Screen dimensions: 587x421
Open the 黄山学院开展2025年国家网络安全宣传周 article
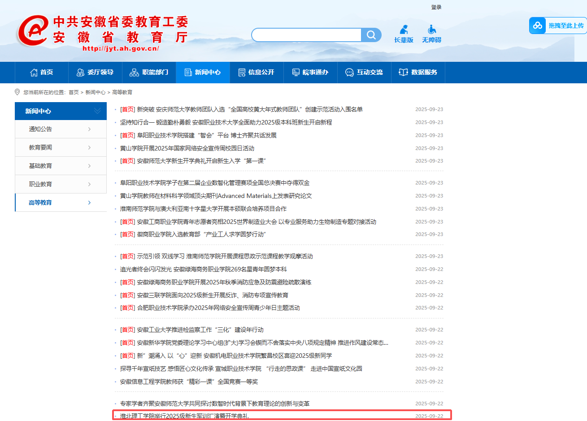[187, 148]
